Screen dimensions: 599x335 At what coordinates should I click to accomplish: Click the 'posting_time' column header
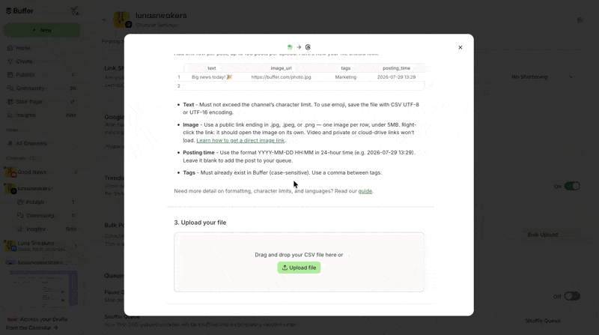pos(396,68)
